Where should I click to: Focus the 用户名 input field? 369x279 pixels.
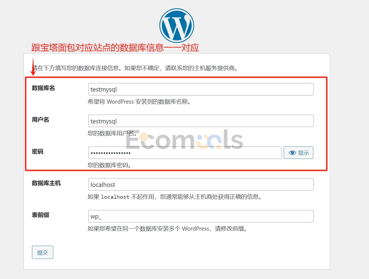coord(201,121)
